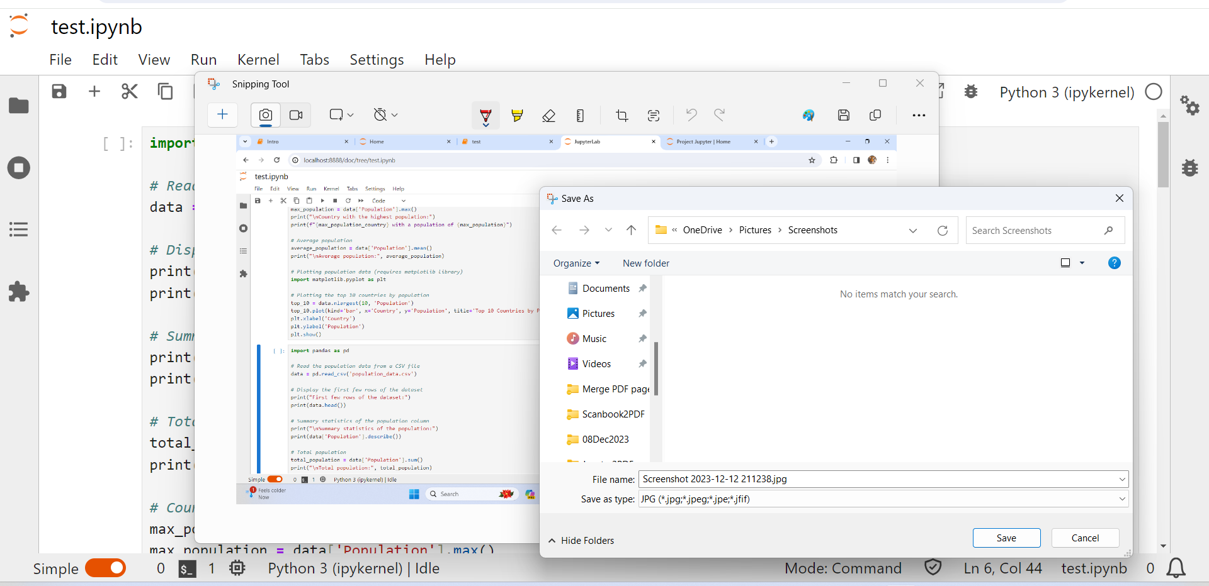Click the image crop icon
Screen dimensions: 1209x586
tap(622, 115)
